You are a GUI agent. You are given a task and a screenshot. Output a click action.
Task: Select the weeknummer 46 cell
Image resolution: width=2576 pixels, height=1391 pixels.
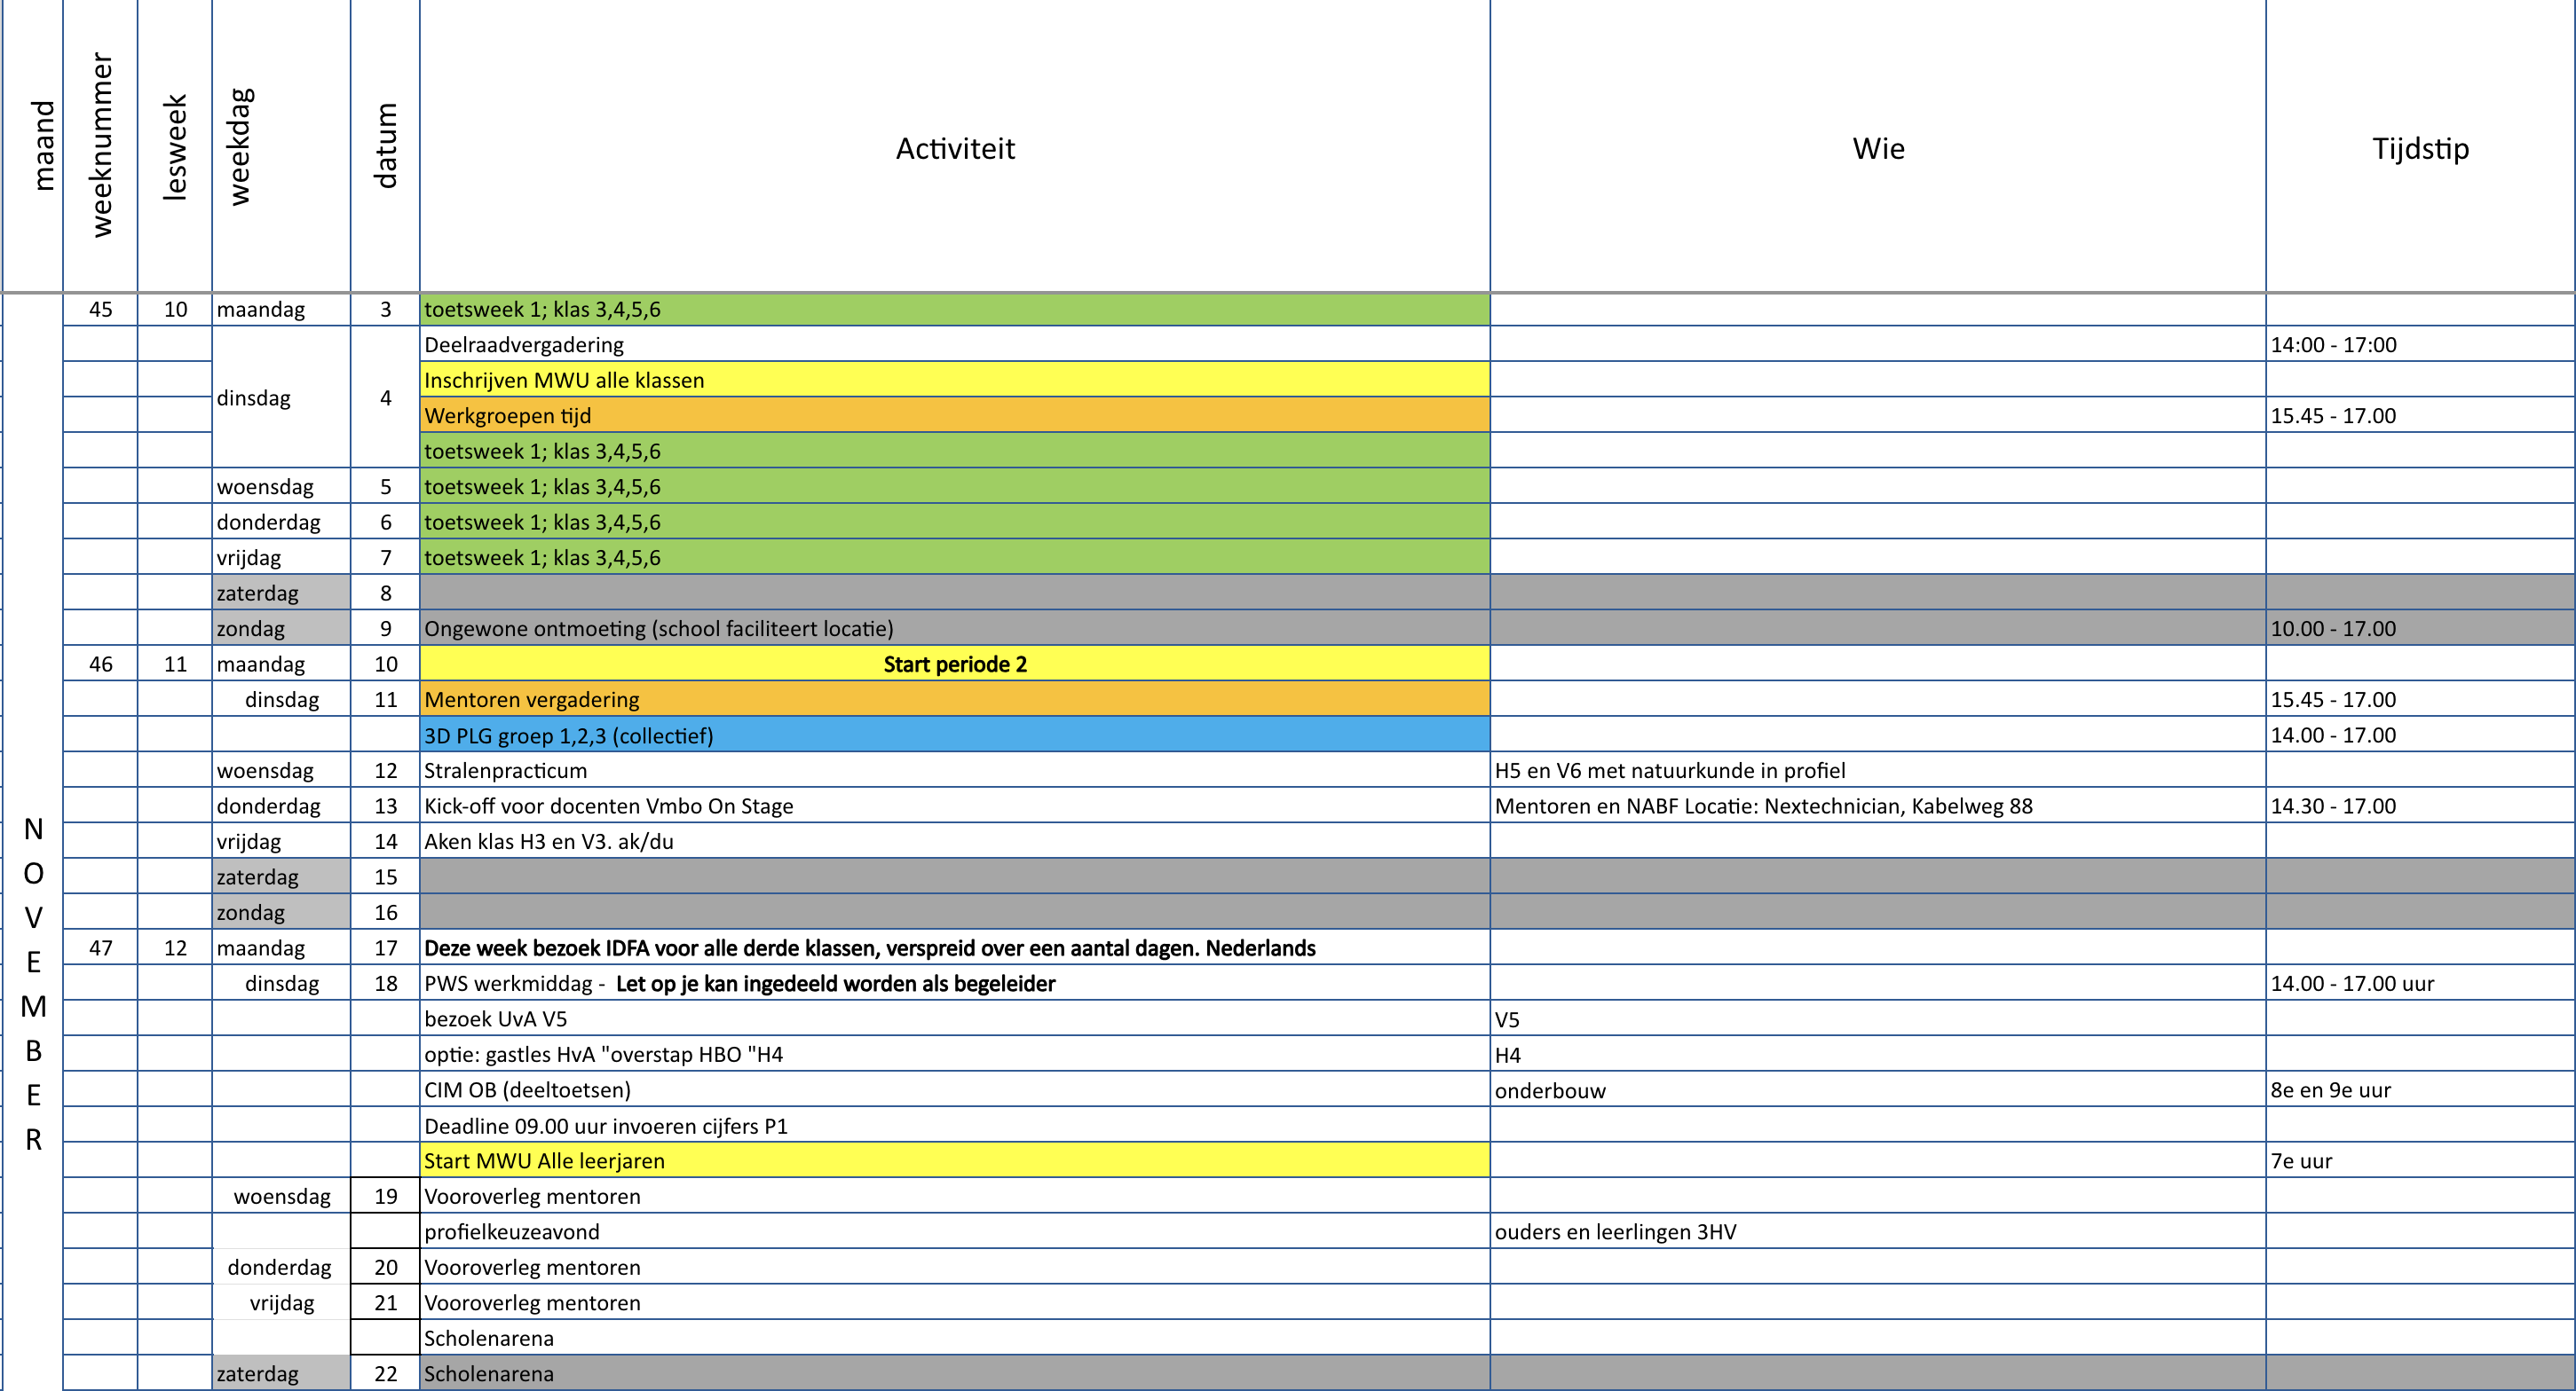pos(100,664)
